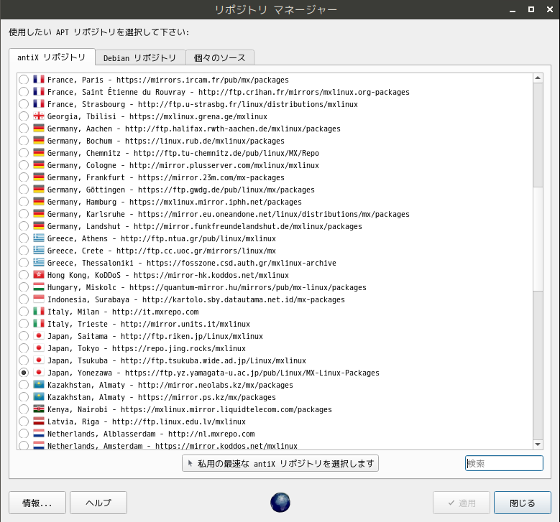This screenshot has width=560, height=522.
Task: Choose the Japan, Tsukuba radio button
Action: (x=24, y=360)
